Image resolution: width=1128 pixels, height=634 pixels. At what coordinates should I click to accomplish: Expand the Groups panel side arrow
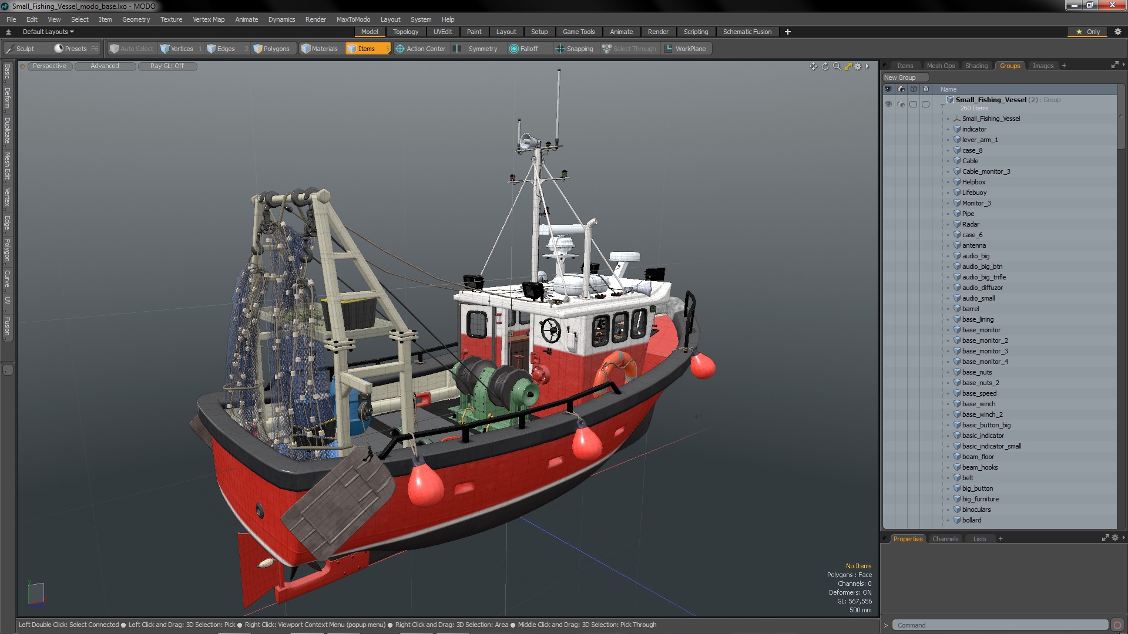[x=1123, y=65]
